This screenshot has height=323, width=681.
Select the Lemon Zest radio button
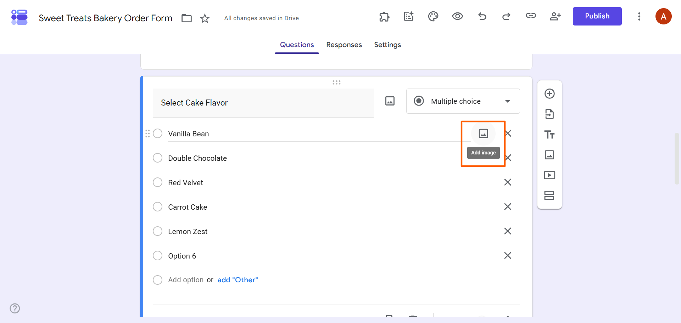click(x=157, y=231)
